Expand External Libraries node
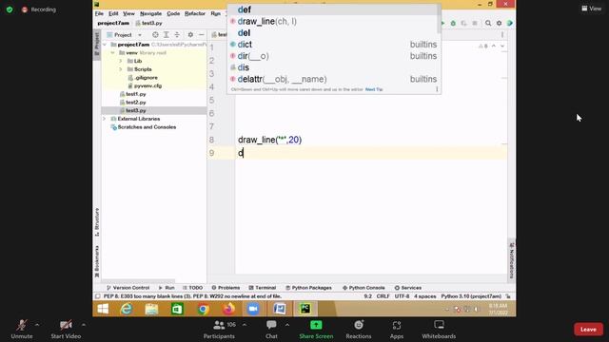The image size is (609, 342). pos(105,119)
